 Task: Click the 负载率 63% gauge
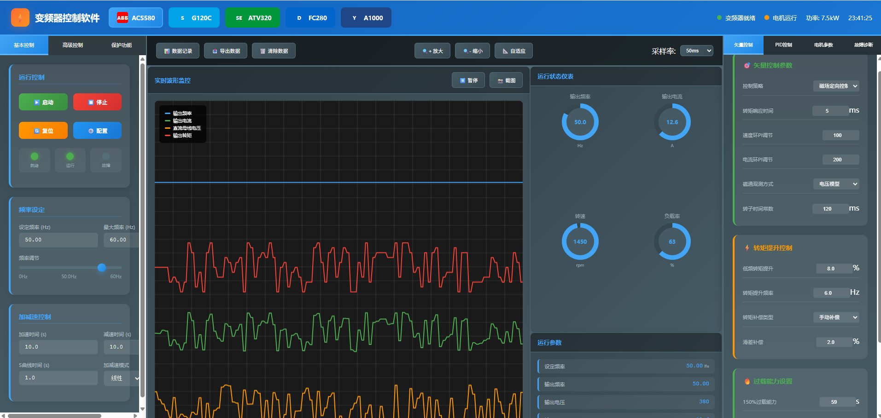(x=672, y=241)
